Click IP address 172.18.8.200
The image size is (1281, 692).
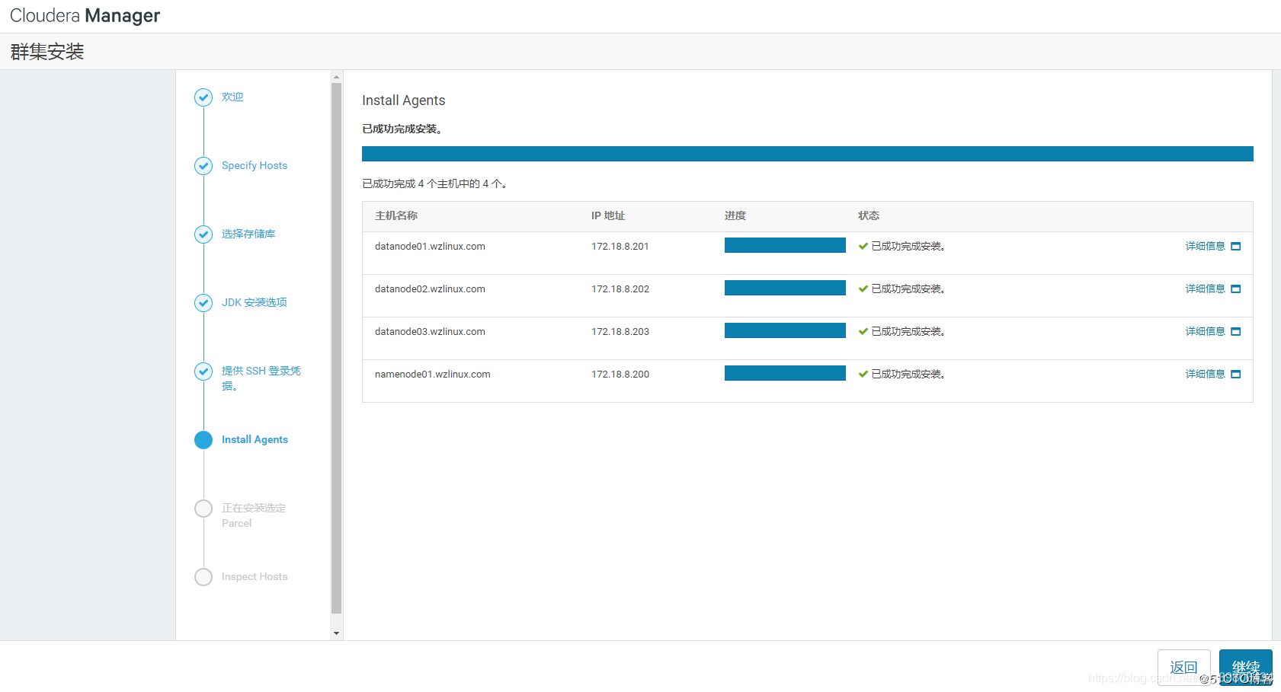coord(620,374)
